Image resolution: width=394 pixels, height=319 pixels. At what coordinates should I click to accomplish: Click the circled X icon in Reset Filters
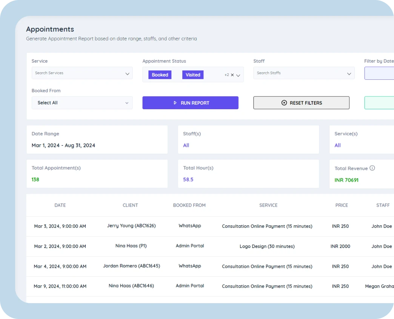[x=284, y=103]
